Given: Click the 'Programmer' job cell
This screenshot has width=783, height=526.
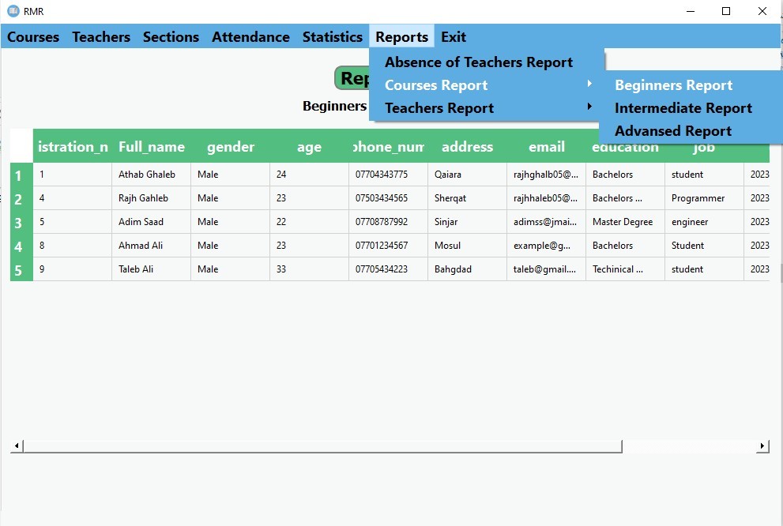Looking at the screenshot, I should coord(704,198).
